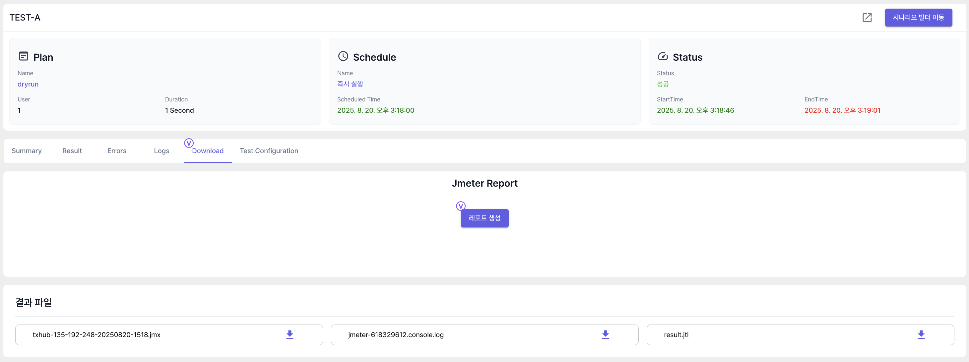
Task: Click the 시나리오 빌더 이동 button
Action: click(x=918, y=17)
